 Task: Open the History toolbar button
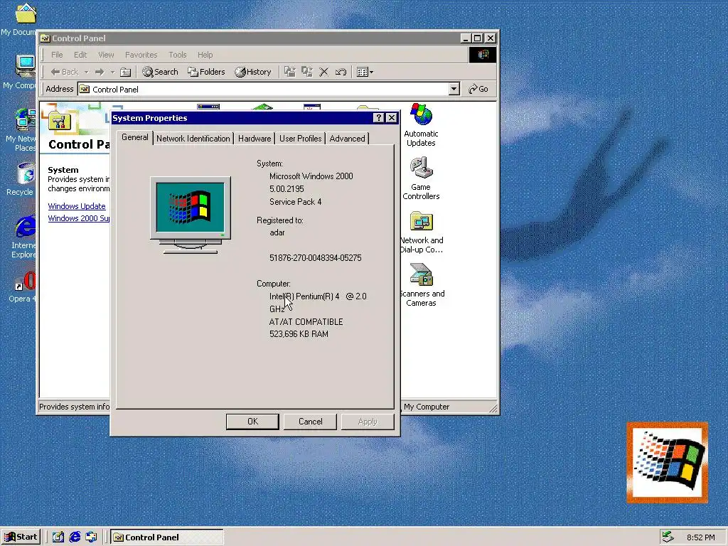tap(253, 72)
